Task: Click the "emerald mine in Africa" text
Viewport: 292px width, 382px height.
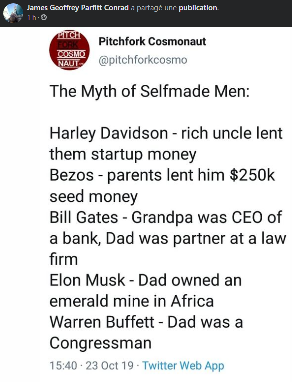Action: point(132,301)
